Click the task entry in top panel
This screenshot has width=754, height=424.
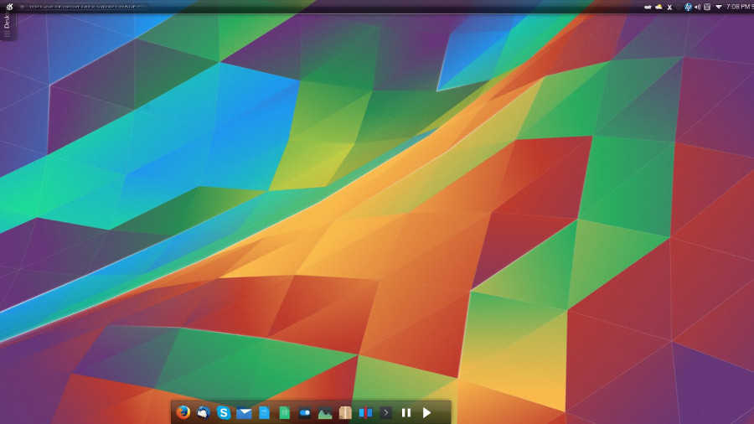tap(84, 7)
